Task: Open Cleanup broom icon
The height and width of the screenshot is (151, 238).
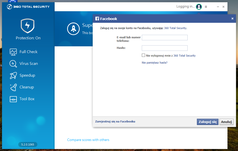Action: coord(13,87)
